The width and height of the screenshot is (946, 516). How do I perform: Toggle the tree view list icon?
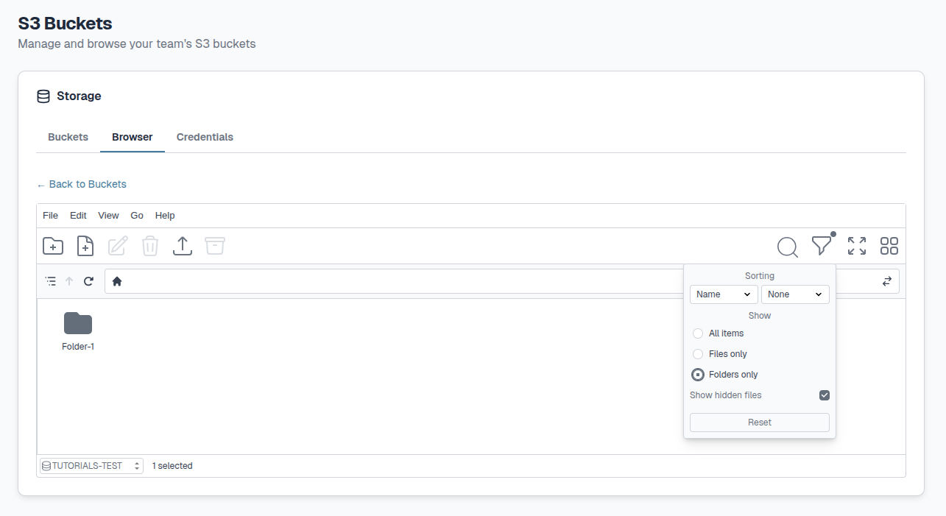(x=50, y=281)
